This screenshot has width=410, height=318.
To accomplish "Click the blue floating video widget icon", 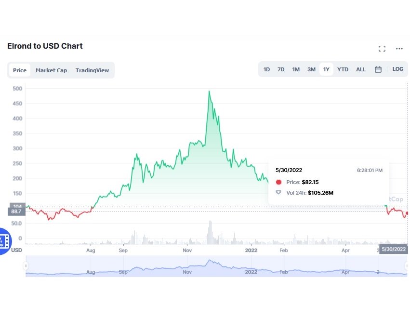I will 4,241.
